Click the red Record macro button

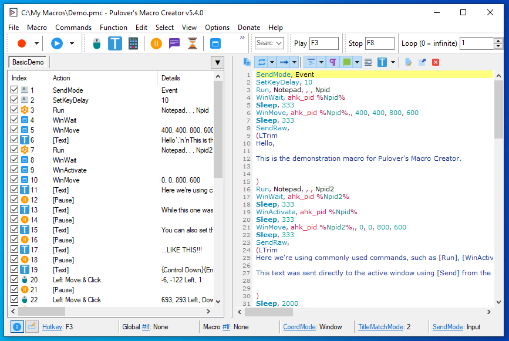(22, 43)
